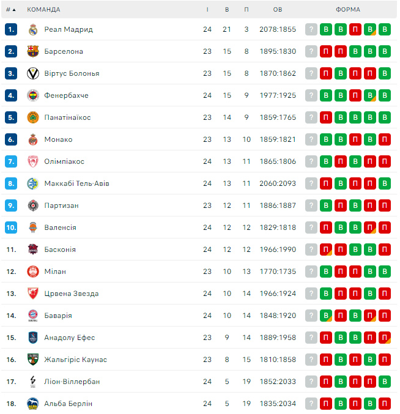Click position badge 5 for Панатінаїкос

(x=11, y=117)
